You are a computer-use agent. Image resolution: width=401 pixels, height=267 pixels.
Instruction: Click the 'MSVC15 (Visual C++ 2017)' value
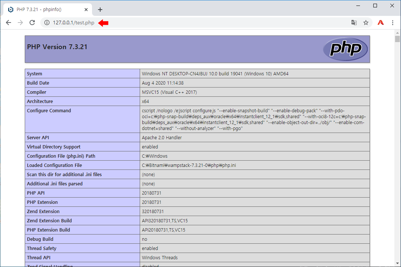coord(169,92)
